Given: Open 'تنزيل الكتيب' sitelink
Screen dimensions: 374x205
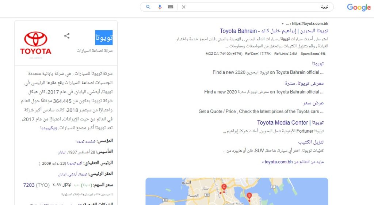Looking at the screenshot, I should click(x=311, y=142).
